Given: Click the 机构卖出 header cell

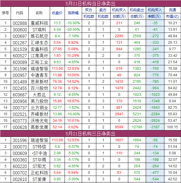Looking at the screenshot, I should tap(137, 10).
